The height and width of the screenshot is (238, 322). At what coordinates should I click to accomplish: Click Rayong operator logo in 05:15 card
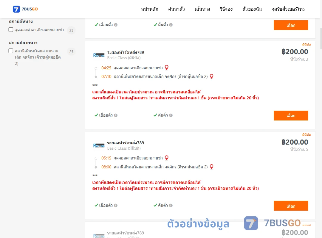pyautogui.click(x=99, y=145)
